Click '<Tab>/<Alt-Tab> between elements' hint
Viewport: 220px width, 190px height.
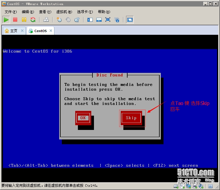[x=51, y=165]
